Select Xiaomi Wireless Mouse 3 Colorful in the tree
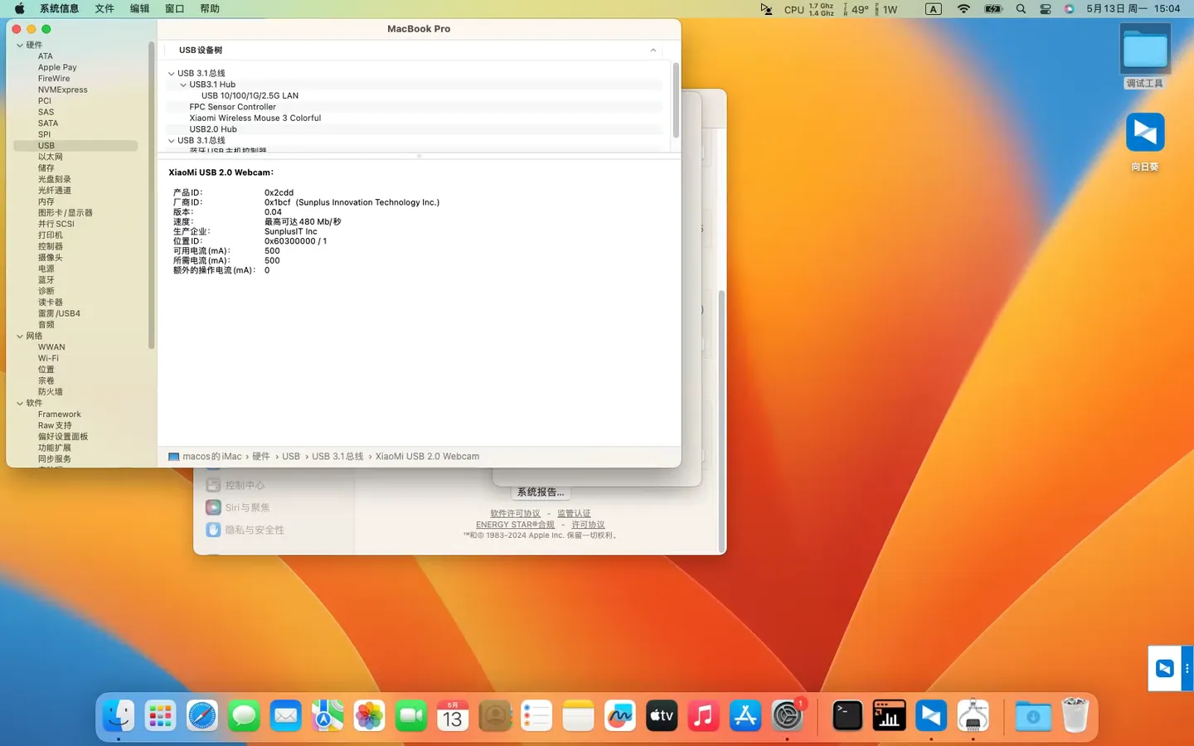1194x746 pixels. tap(255, 118)
